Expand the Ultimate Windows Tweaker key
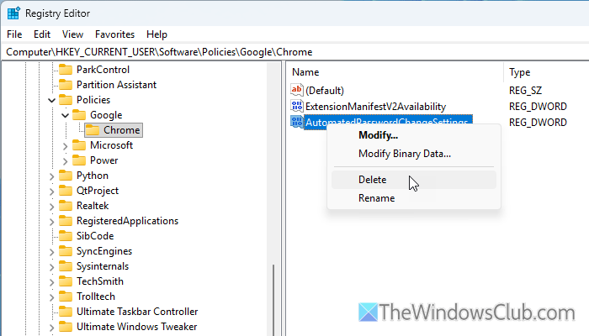The image size is (589, 336). [52, 327]
